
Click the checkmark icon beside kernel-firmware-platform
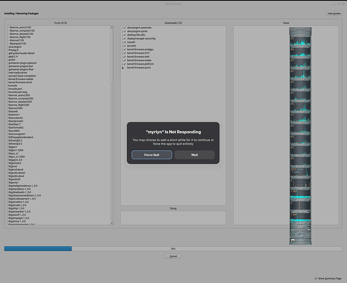(x=125, y=64)
